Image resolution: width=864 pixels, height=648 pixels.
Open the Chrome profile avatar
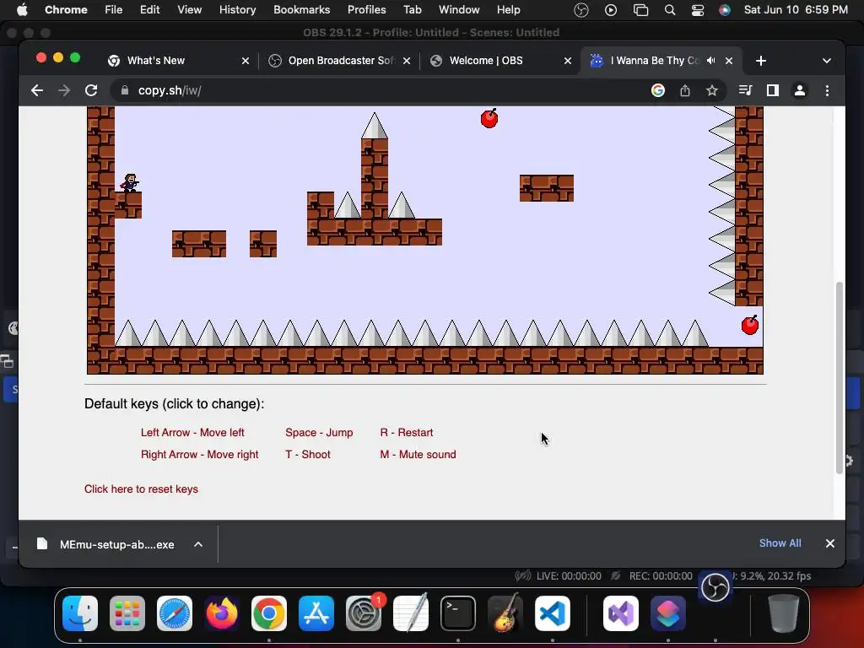click(x=800, y=90)
